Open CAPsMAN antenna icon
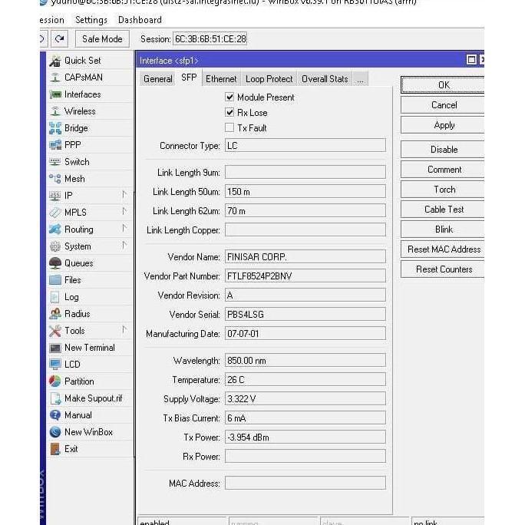 point(55,78)
